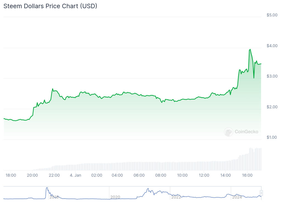
Task: Select the 2018 price spike in navigator
Action: [47, 193]
